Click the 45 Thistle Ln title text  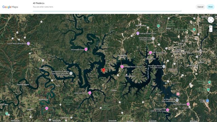point(39,3)
